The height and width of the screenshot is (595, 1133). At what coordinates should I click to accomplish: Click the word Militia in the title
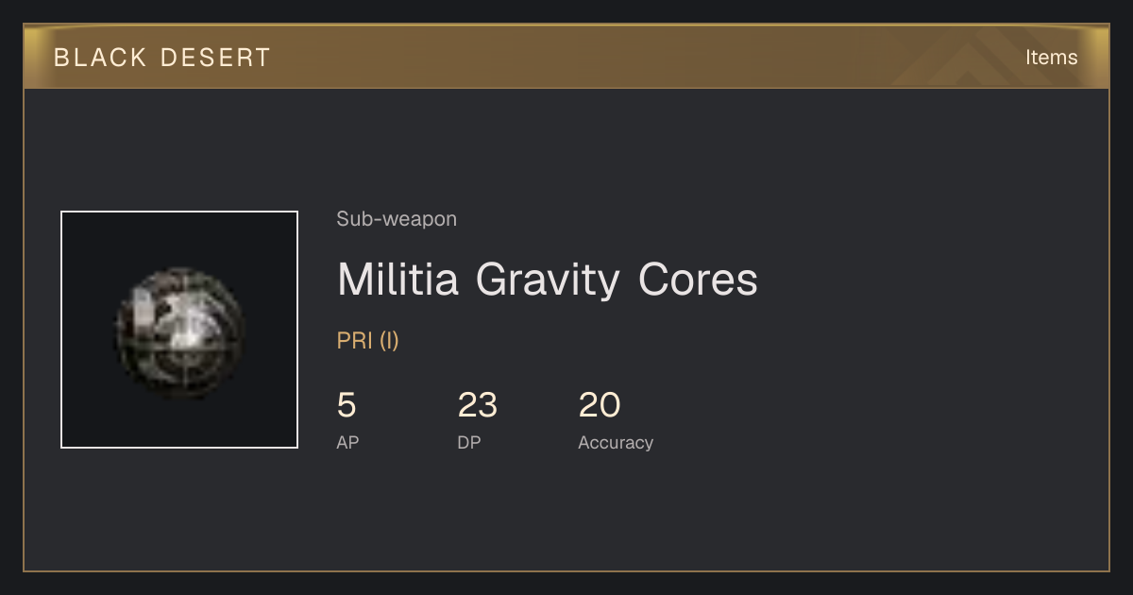pyautogui.click(x=398, y=279)
